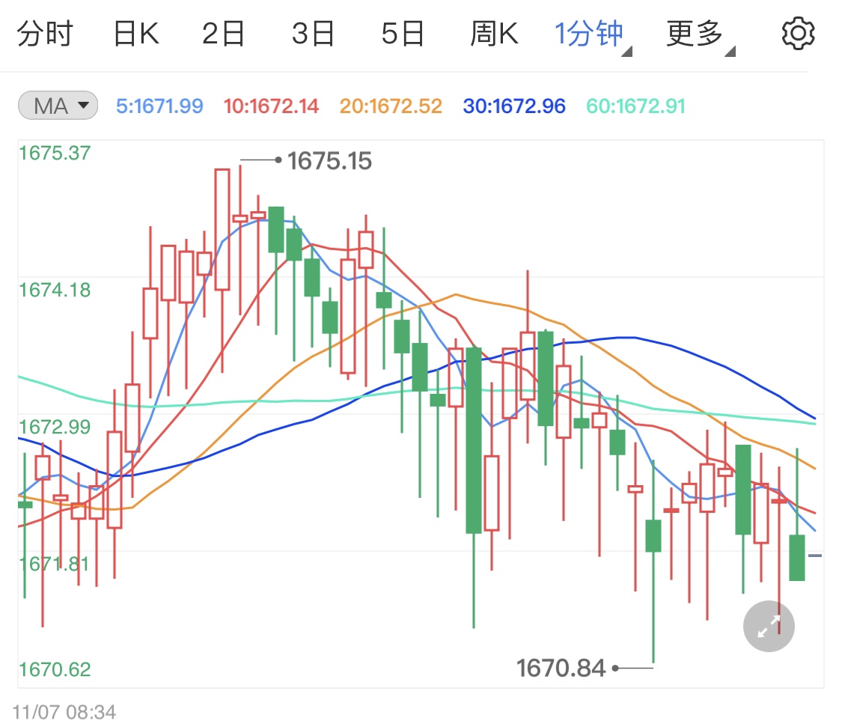Open the chart settings gear icon
842x721 pixels.
pos(798,33)
